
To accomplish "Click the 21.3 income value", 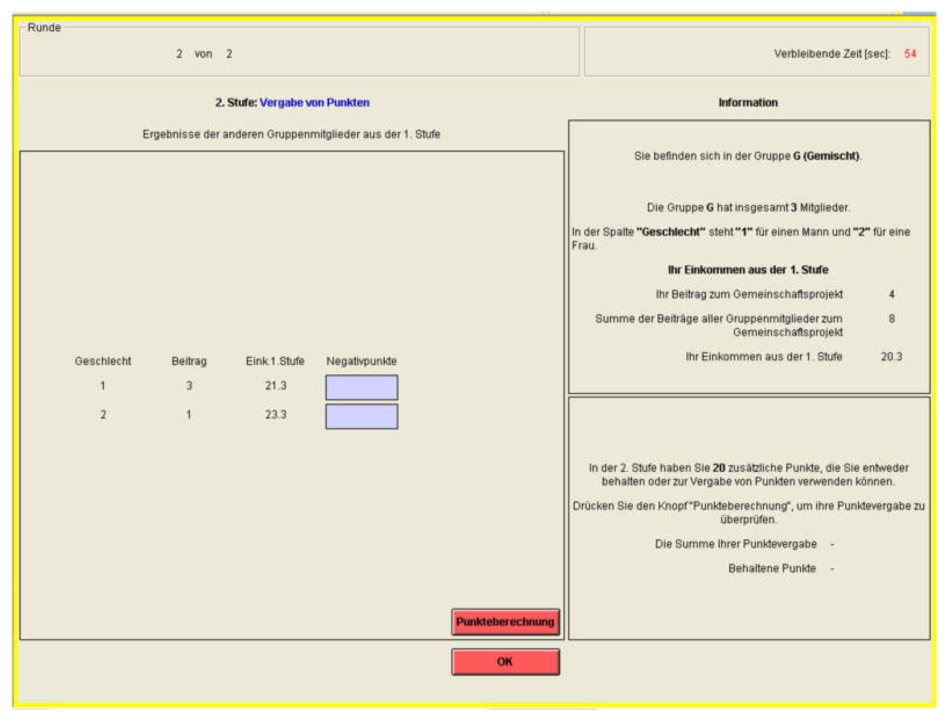I will click(x=275, y=385).
